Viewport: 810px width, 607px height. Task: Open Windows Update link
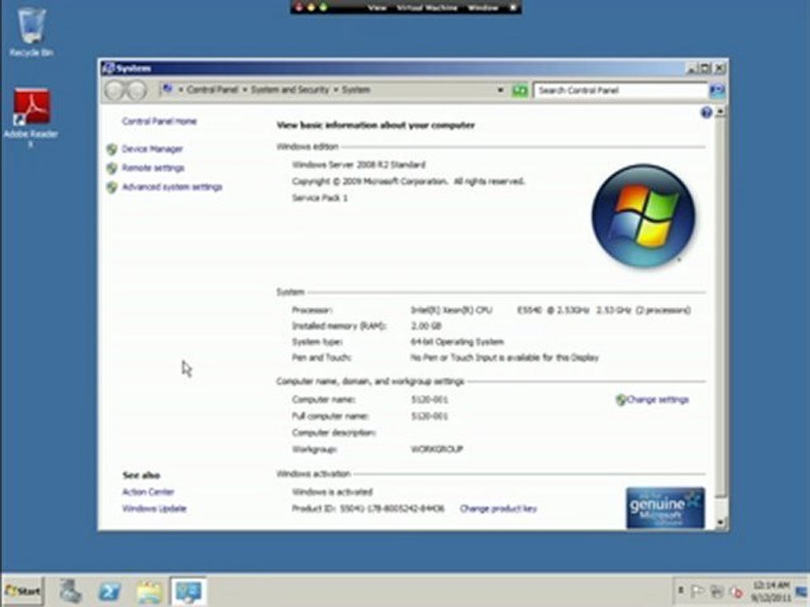[154, 508]
